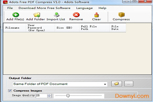This screenshot has height=102, width=153.
Task: Click the User Password (for Open) column header
Action: click(x=40, y=28)
